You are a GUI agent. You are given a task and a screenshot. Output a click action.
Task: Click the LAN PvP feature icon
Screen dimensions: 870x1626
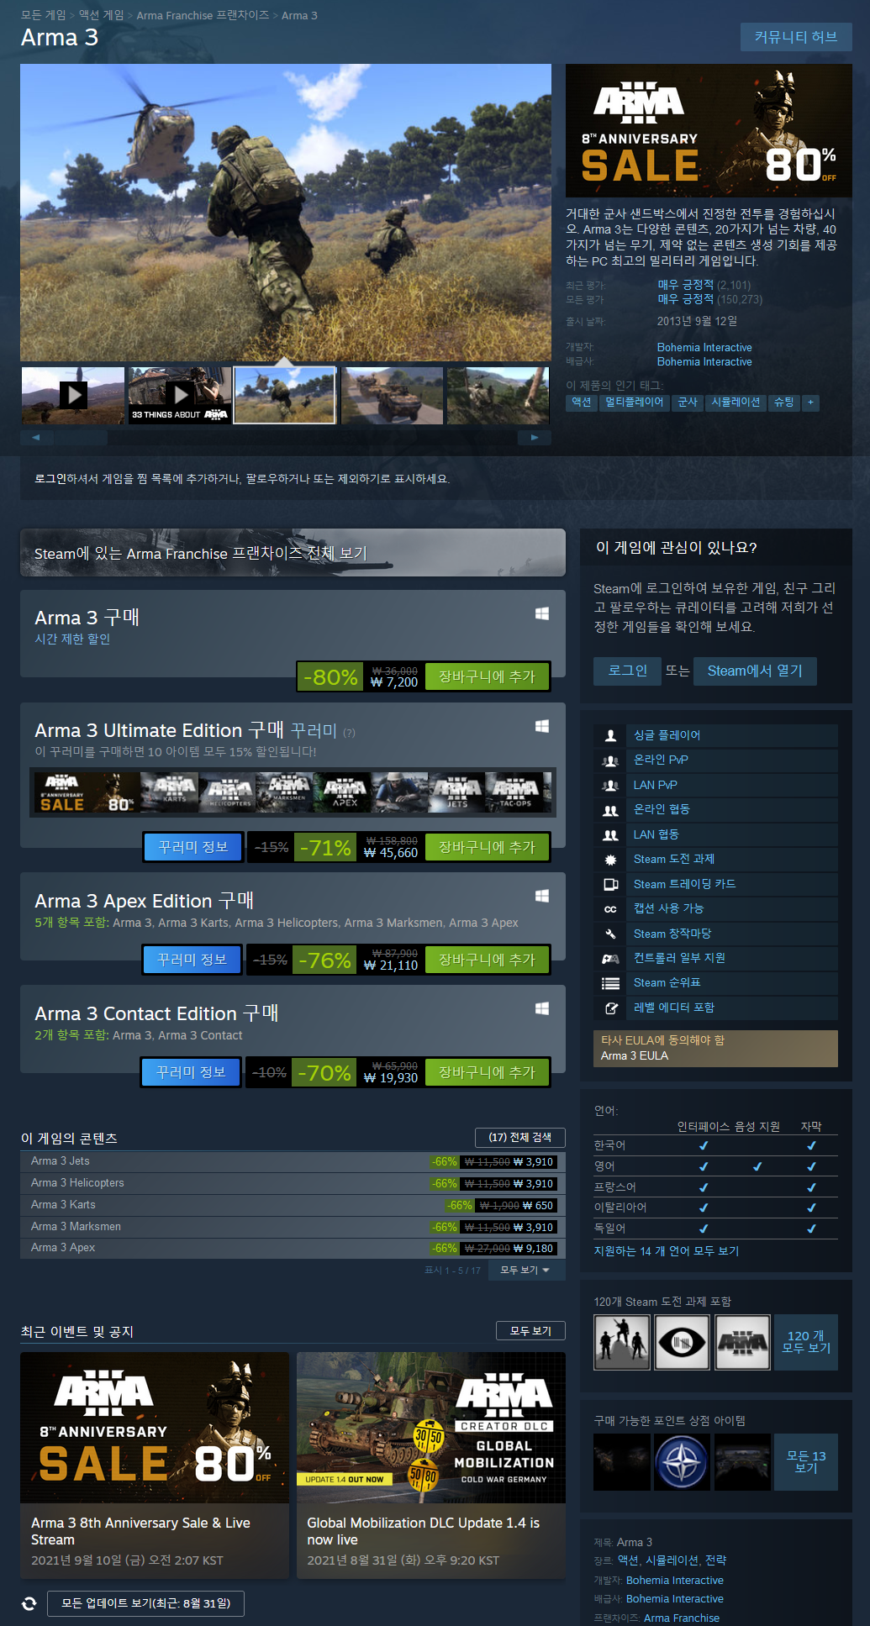coord(610,786)
